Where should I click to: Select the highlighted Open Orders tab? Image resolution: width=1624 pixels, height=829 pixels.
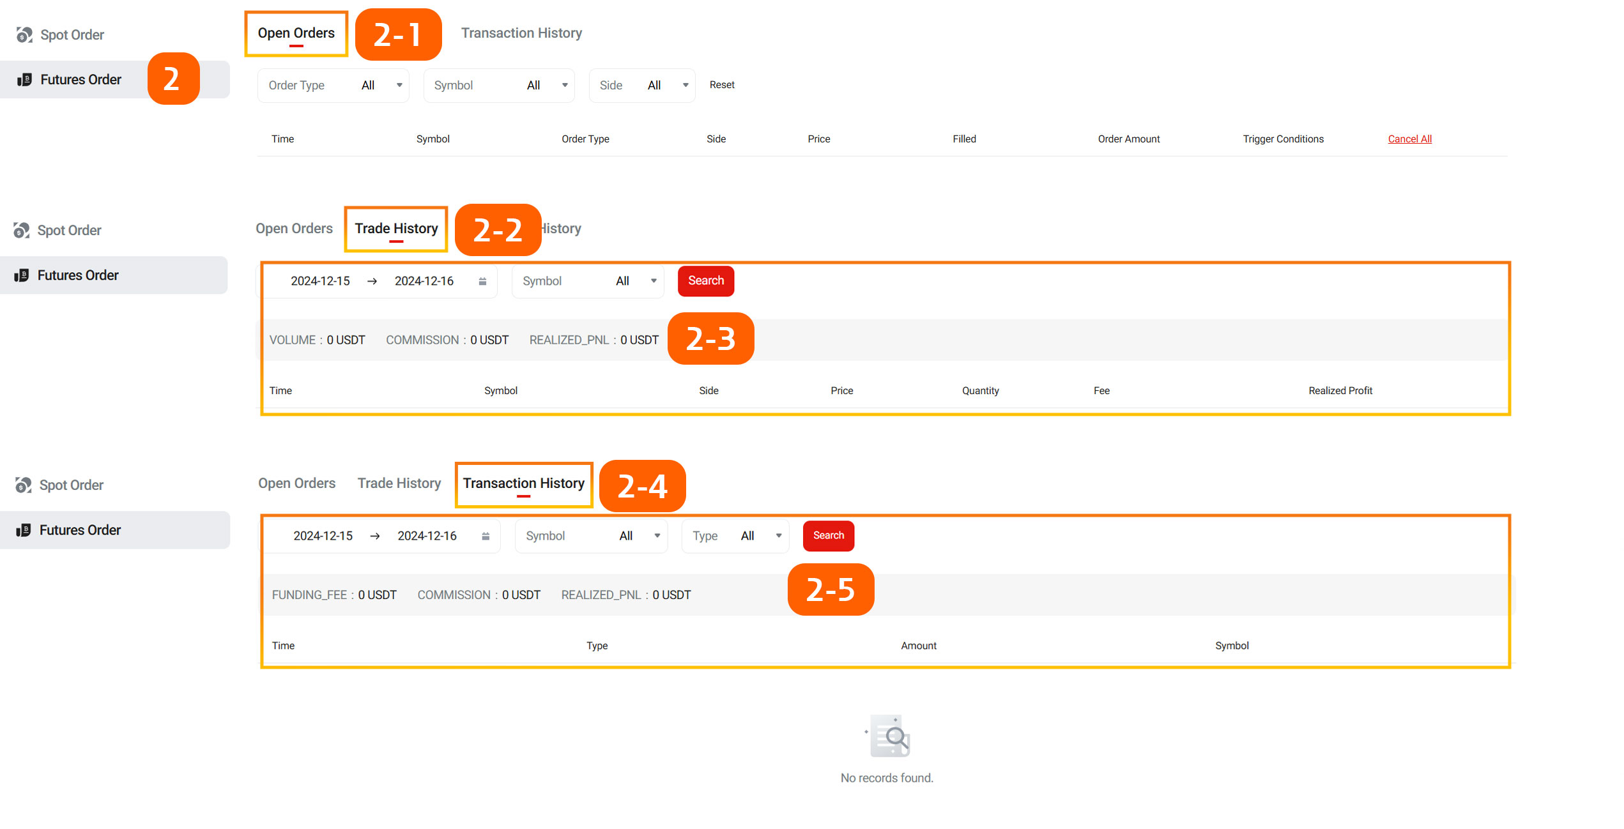point(296,33)
